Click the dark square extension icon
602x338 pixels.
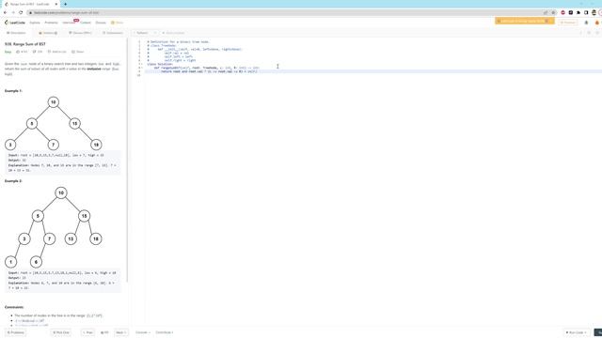point(571,12)
